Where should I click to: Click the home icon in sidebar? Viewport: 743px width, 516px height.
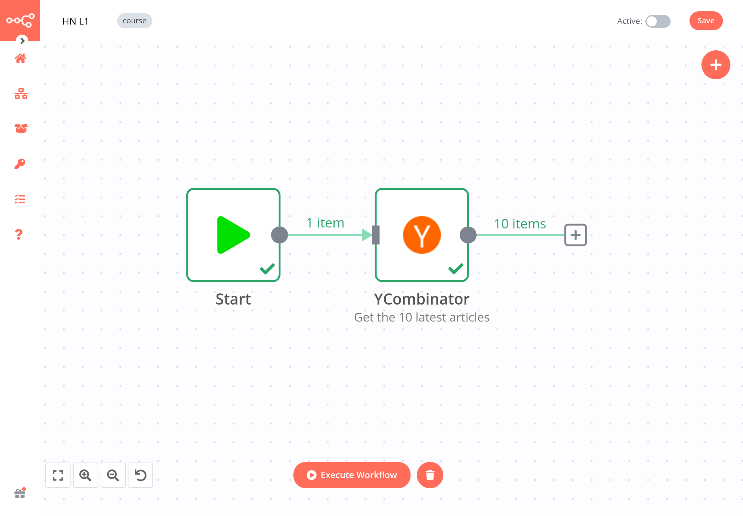click(x=20, y=59)
